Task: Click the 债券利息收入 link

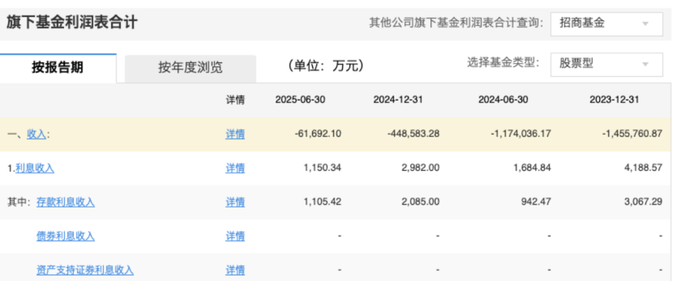Action: pyautogui.click(x=65, y=236)
